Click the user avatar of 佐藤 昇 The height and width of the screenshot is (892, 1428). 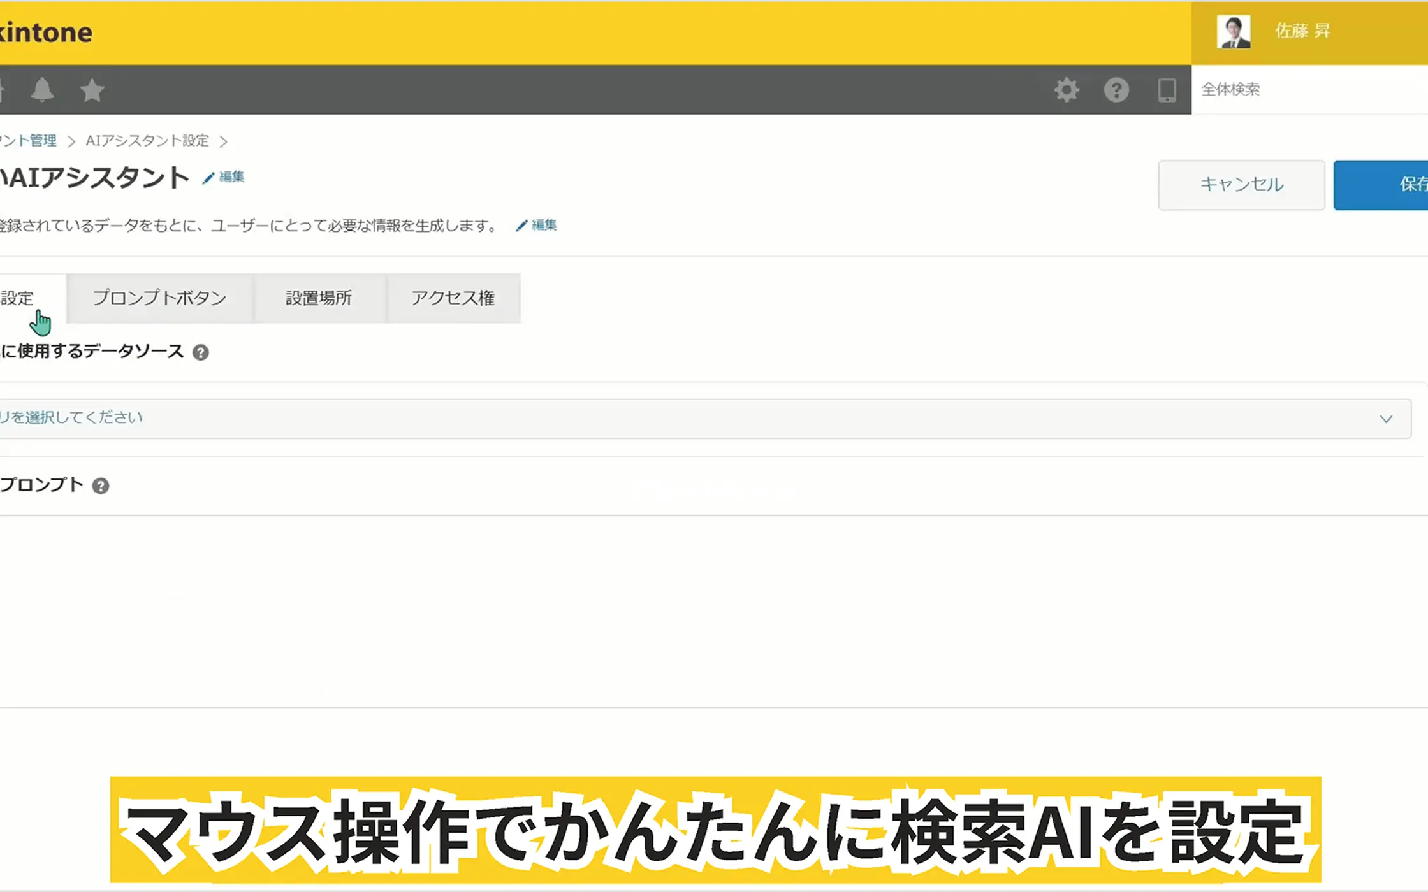click(1233, 32)
